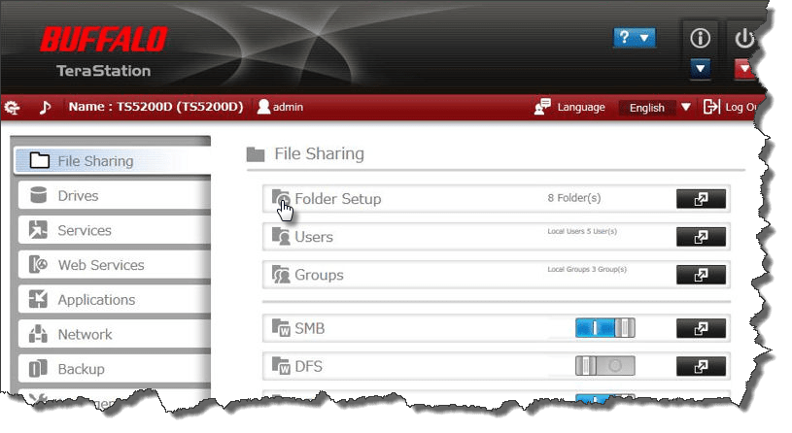Click the Folder Setup open-settings icon button
792x433 pixels.
[701, 199]
